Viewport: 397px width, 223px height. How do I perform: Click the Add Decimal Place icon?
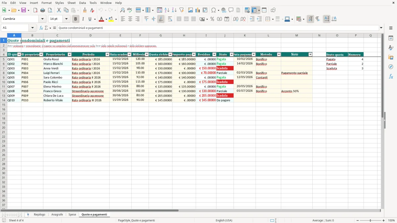tap(236, 19)
